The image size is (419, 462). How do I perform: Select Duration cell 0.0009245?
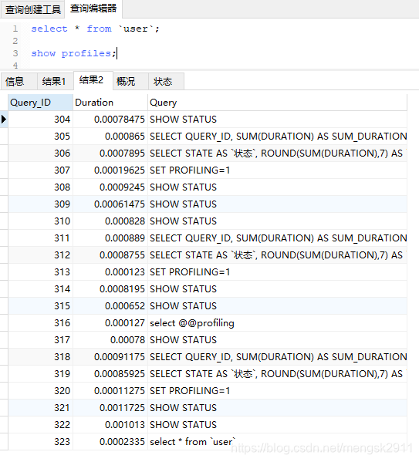click(x=110, y=187)
